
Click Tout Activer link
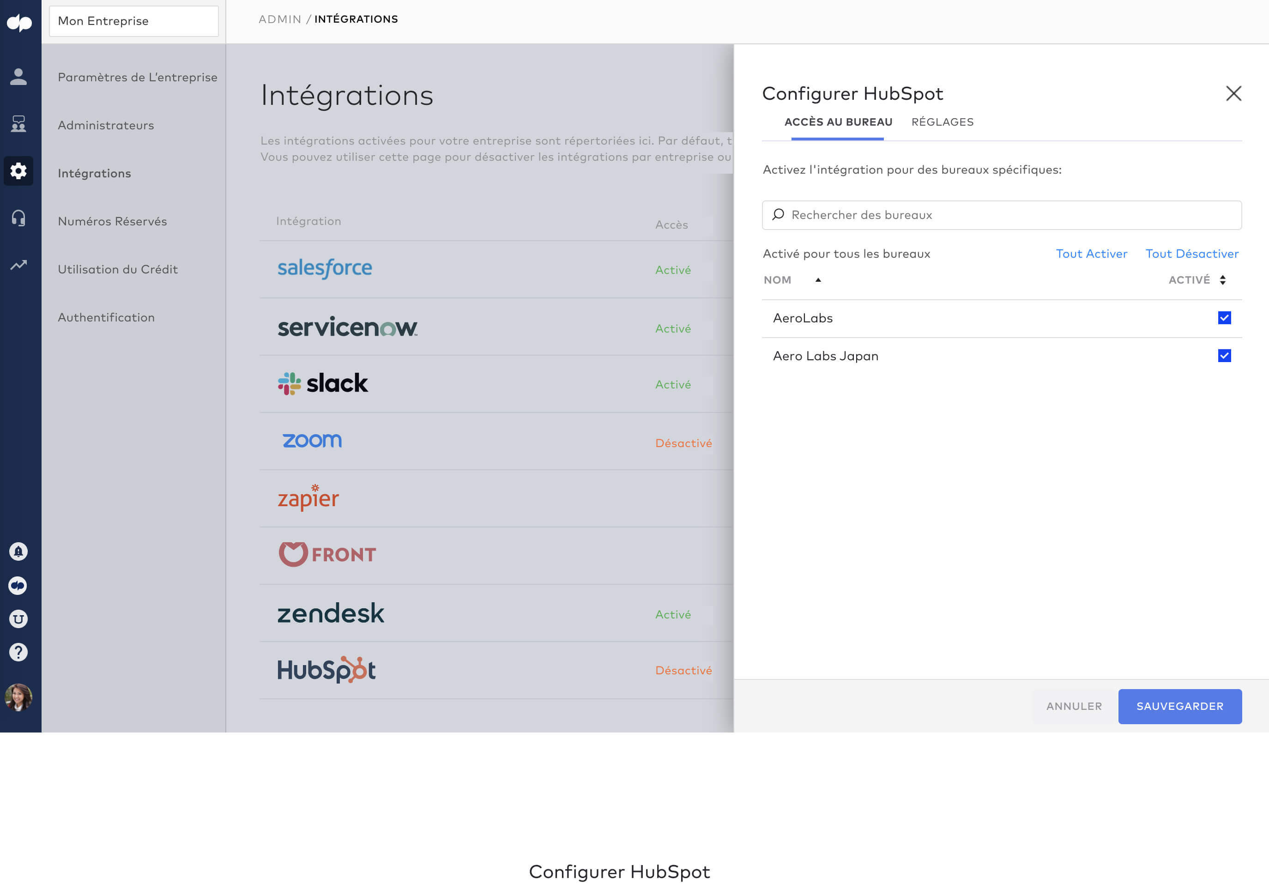(x=1092, y=254)
